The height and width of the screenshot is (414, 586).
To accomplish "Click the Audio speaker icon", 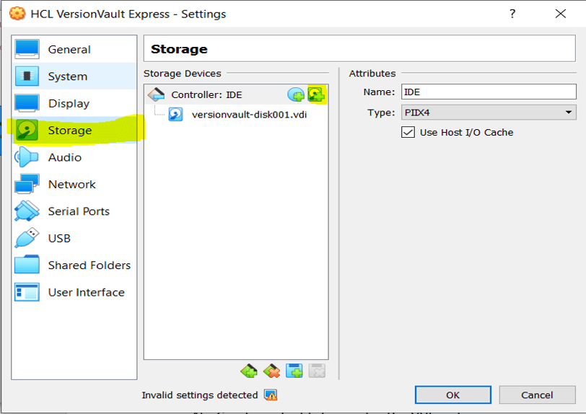I will pos(26,157).
